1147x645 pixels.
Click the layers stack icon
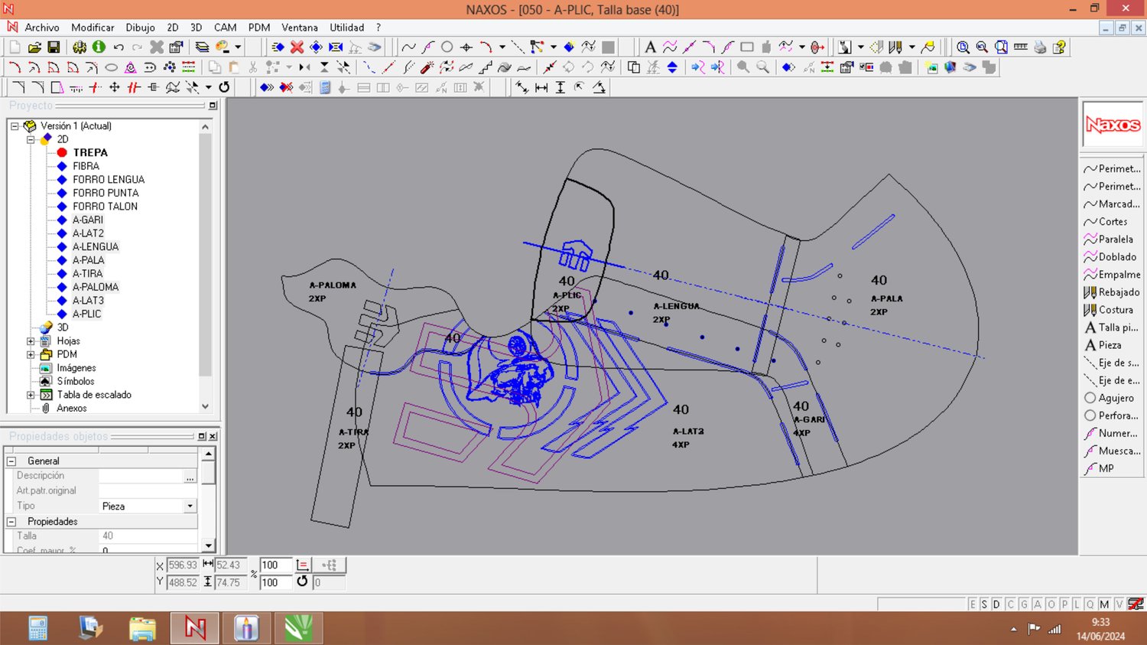pos(202,47)
